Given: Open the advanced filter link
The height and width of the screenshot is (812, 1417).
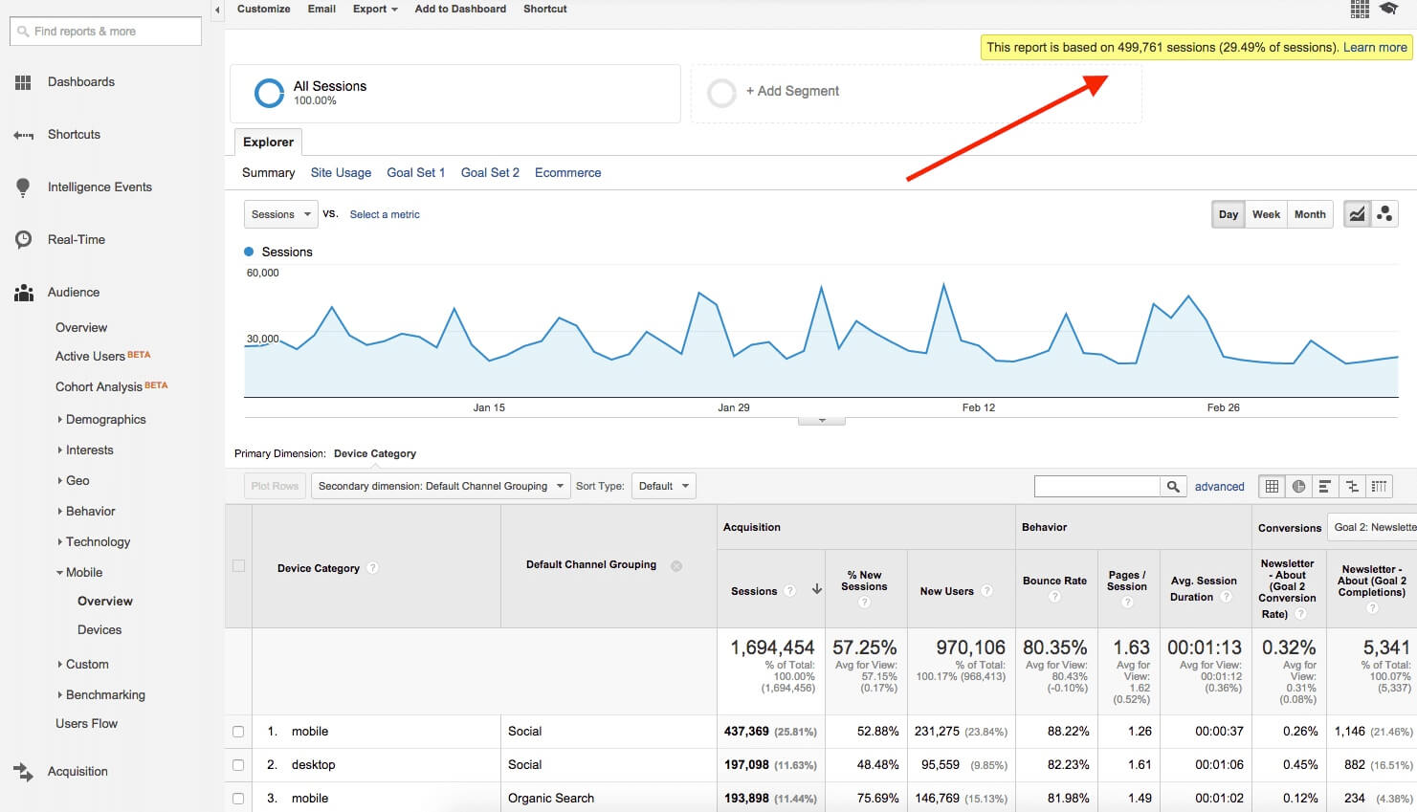Looking at the screenshot, I should tap(1220, 487).
